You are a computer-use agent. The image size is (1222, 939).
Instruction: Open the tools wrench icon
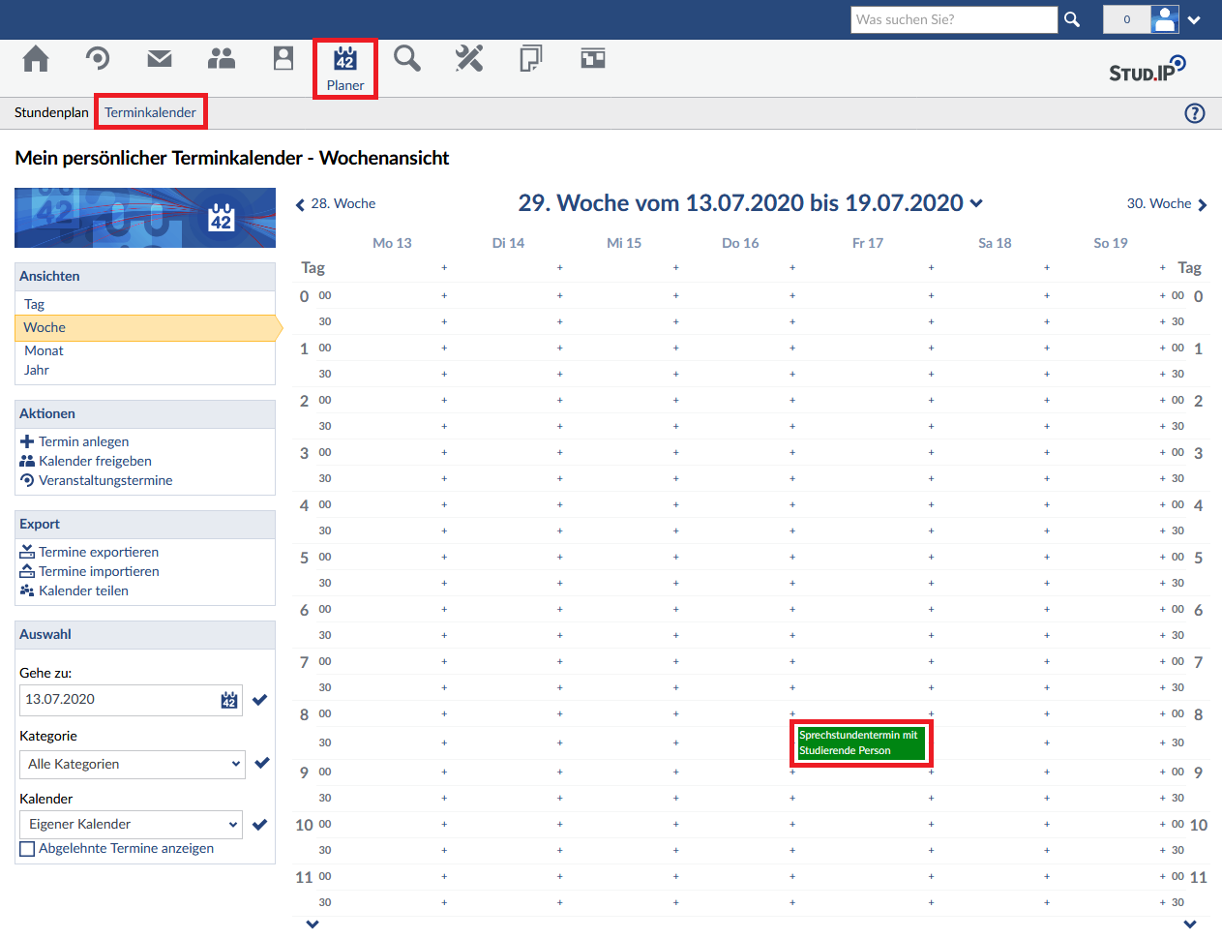pyautogui.click(x=469, y=59)
